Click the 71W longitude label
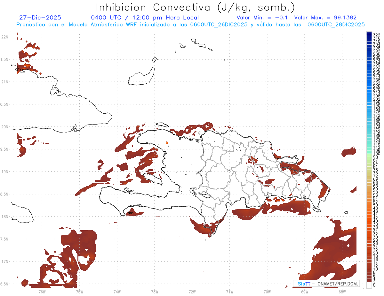384x296 pixels. [x=229, y=292]
